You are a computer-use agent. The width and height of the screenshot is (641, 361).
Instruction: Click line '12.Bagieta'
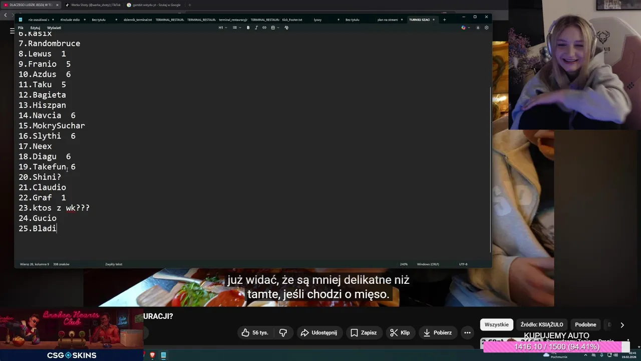42,95
